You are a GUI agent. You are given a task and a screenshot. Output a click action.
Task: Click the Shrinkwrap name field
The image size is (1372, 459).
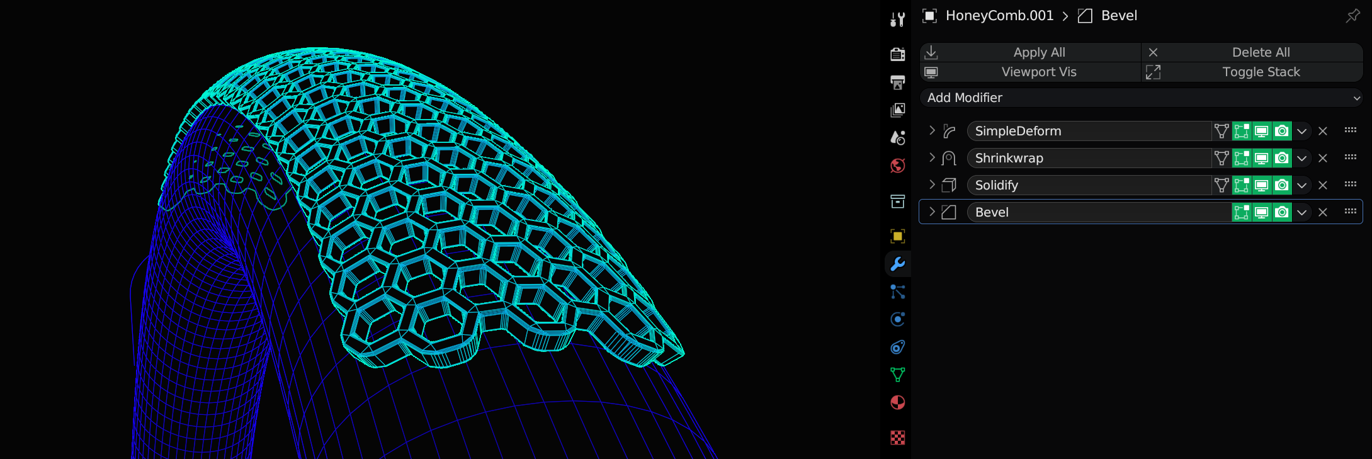[1089, 158]
